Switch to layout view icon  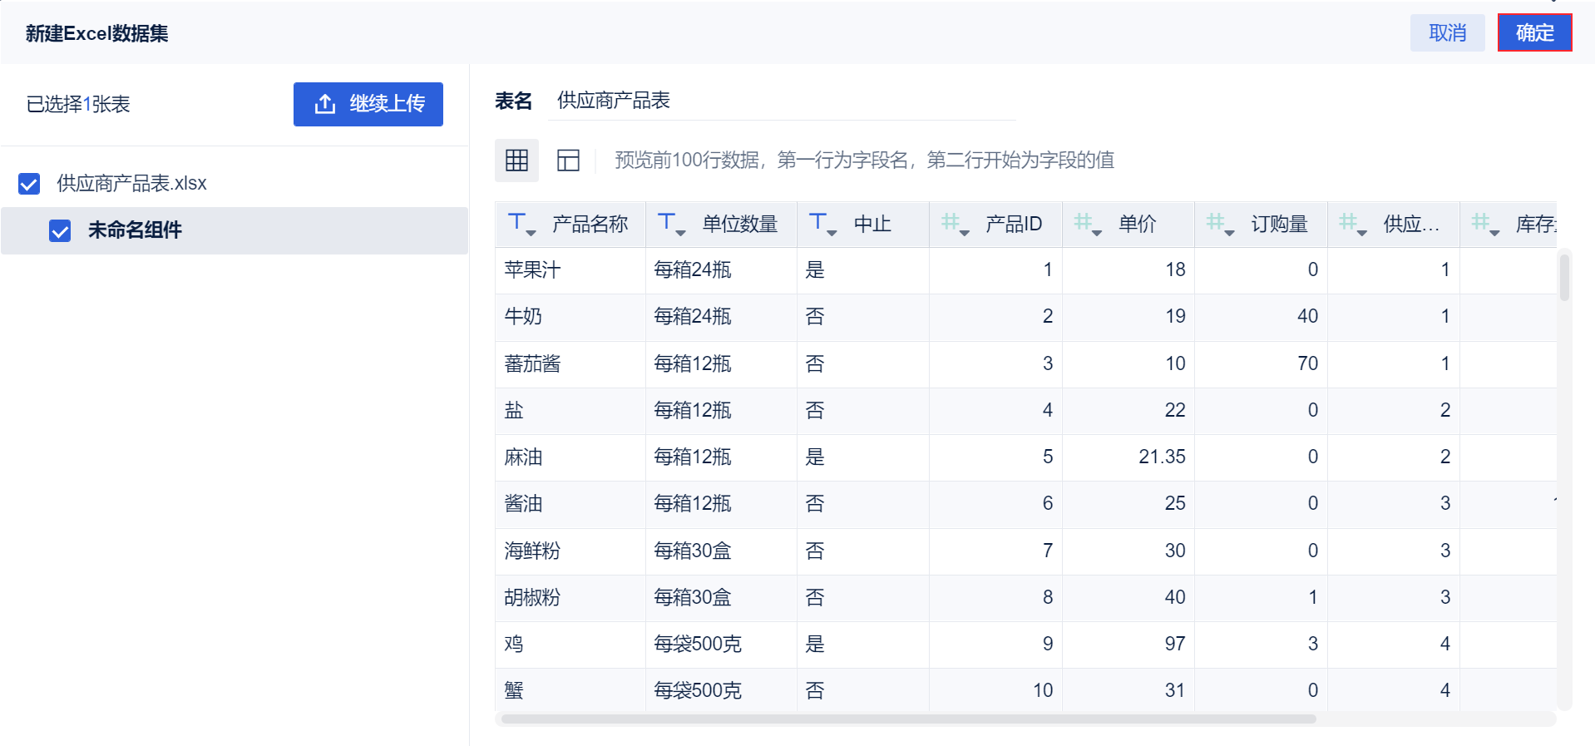[x=568, y=161]
